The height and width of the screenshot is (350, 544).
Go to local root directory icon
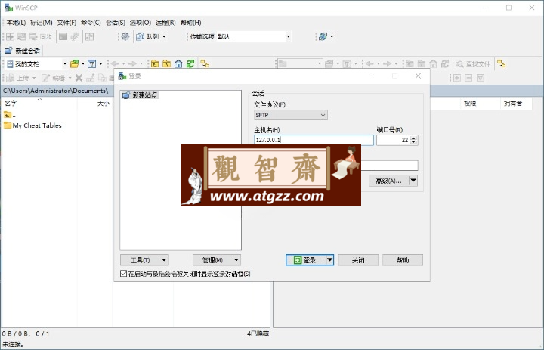pos(166,64)
